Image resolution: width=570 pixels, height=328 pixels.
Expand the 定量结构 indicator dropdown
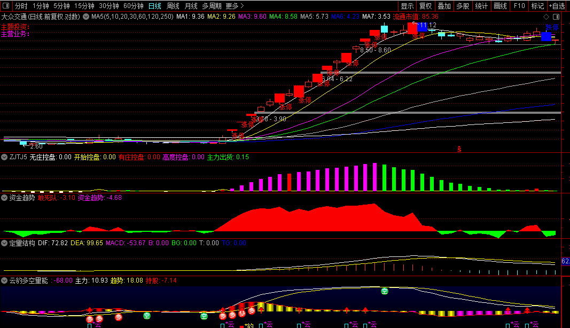coord(4,243)
